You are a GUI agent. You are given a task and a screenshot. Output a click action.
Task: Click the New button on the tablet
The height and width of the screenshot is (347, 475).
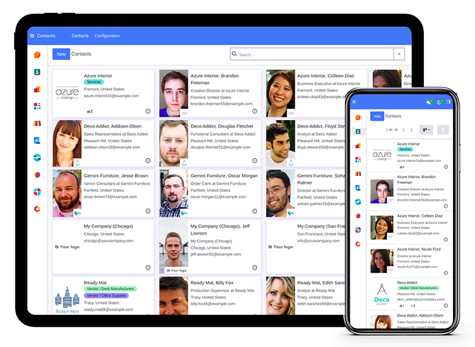coord(61,54)
